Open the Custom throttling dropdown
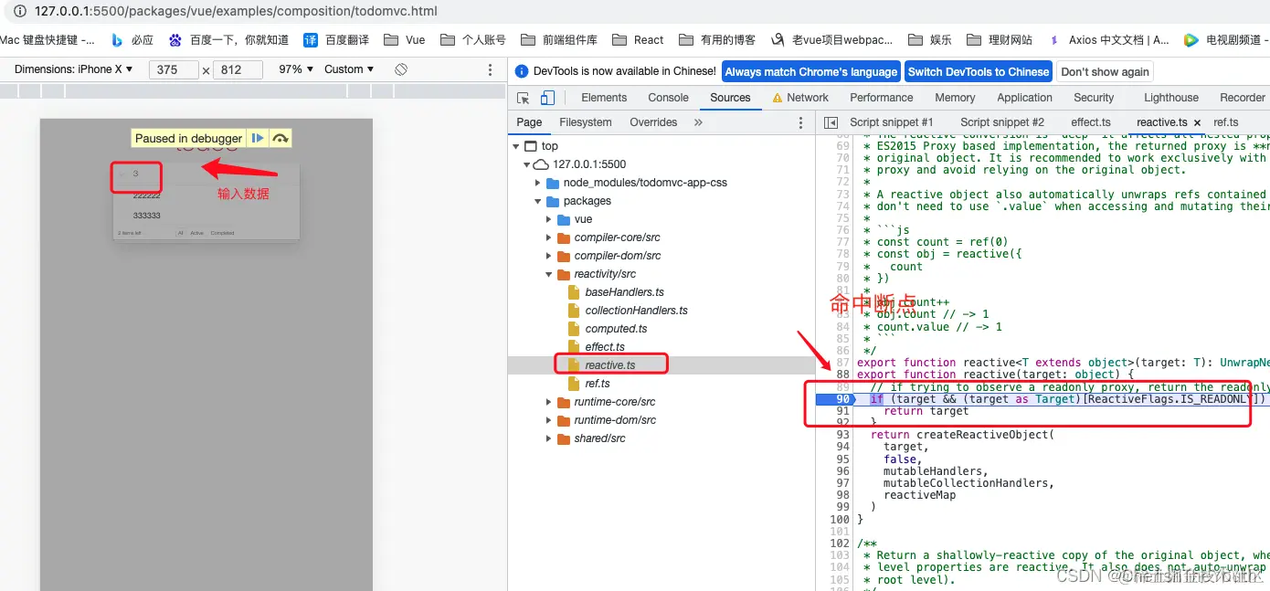This screenshot has width=1270, height=591. pos(349,69)
